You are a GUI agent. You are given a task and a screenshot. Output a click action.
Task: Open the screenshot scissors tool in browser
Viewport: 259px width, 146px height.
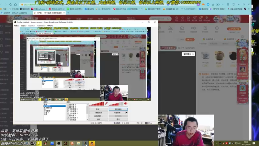click(218, 5)
